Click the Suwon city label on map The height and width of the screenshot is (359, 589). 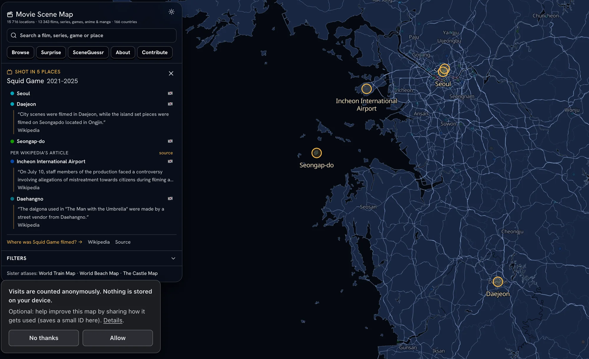tap(448, 124)
